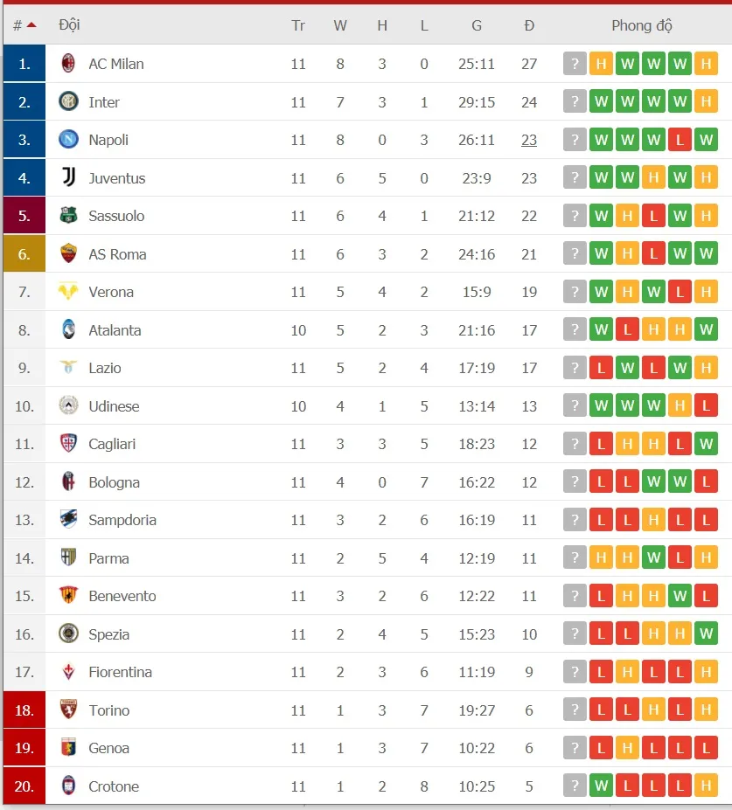Sort by the "Tr" matches played column
This screenshot has width=732, height=810.
point(298,24)
